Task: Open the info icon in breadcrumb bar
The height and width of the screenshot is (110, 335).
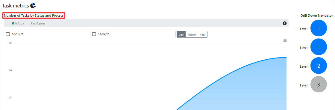Action: [x=284, y=23]
